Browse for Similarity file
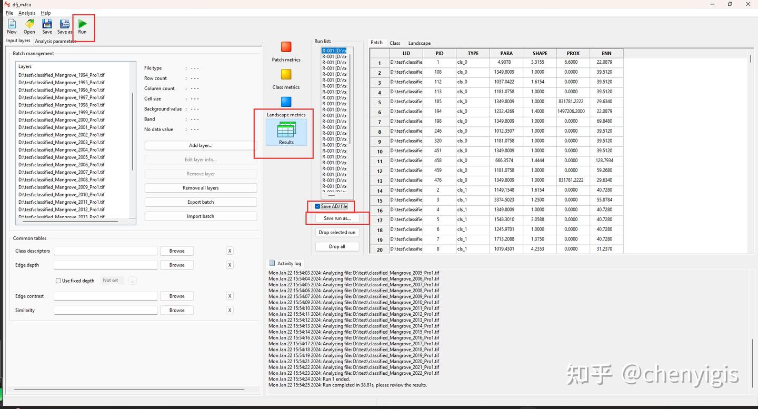The width and height of the screenshot is (758, 409). click(177, 311)
